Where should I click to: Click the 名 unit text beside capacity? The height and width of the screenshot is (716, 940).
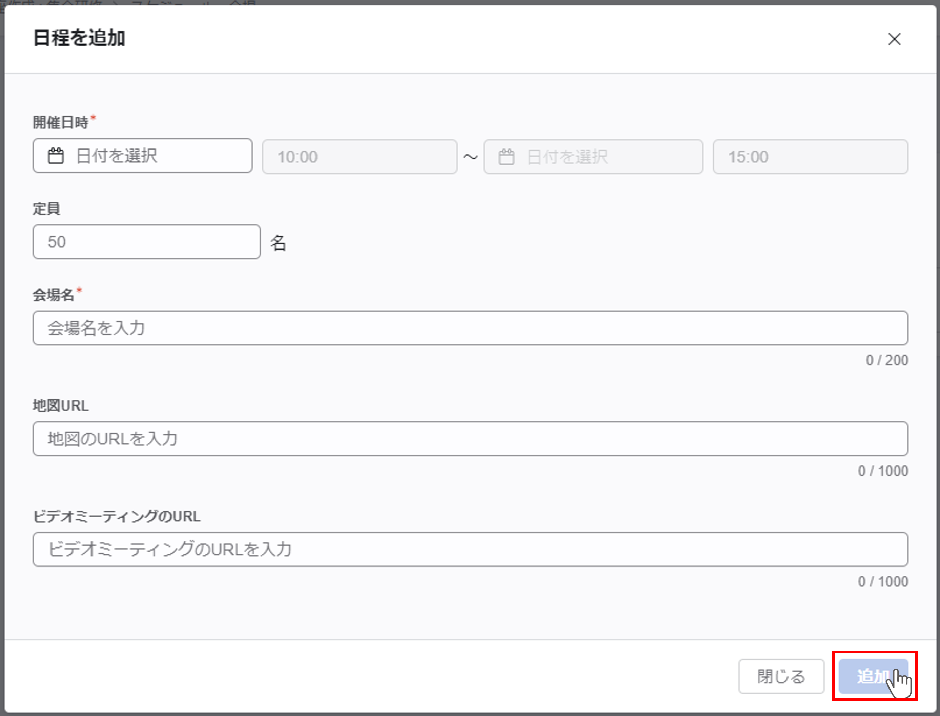click(278, 243)
